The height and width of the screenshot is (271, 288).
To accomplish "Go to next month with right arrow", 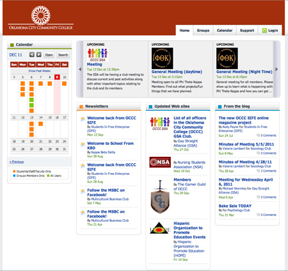I will tap(39, 54).
